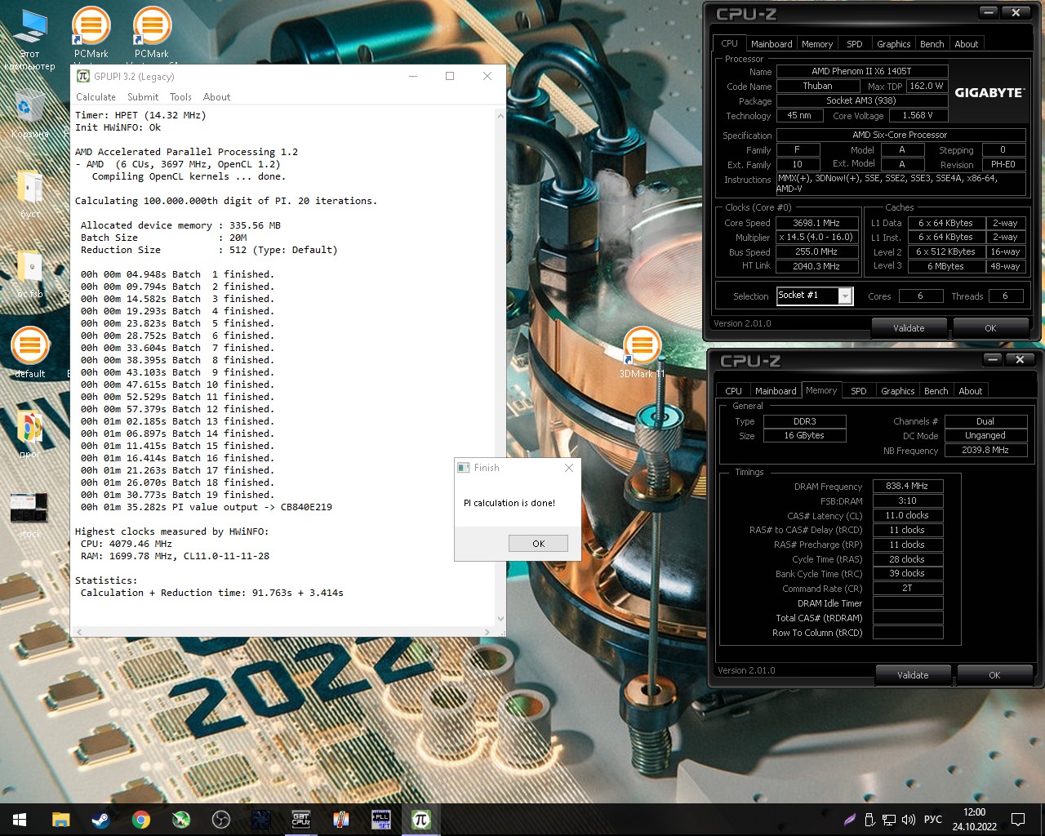Switch to SPD tab in bottom CPU-Z window
Image resolution: width=1045 pixels, height=836 pixels.
click(858, 391)
